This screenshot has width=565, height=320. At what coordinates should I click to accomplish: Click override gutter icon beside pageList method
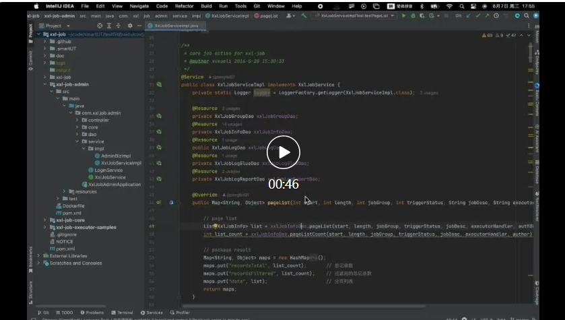tap(159, 203)
